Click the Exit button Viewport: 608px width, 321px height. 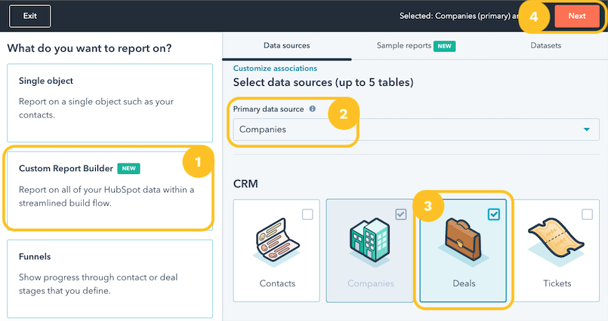(x=30, y=16)
